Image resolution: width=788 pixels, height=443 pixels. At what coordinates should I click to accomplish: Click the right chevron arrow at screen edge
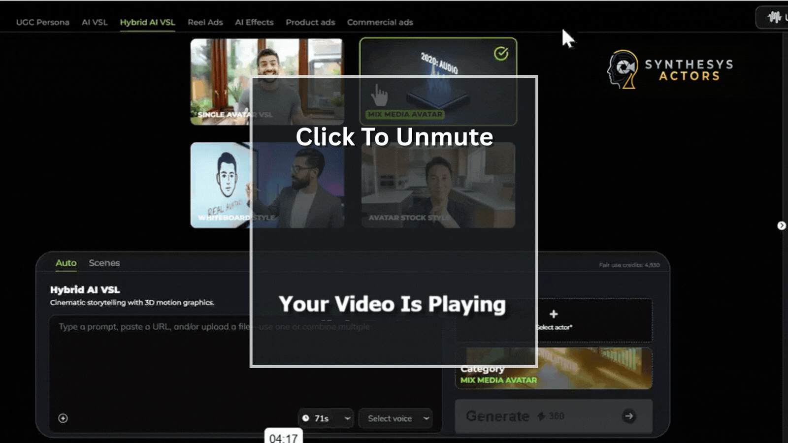tap(782, 225)
